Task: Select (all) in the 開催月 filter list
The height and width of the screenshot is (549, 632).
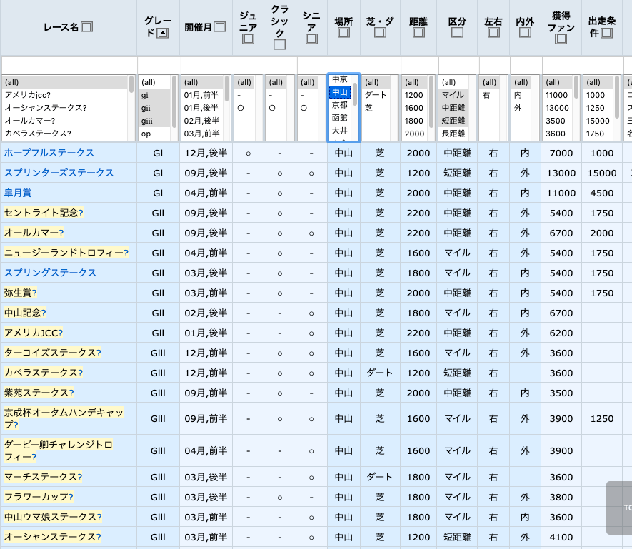Action: pyautogui.click(x=193, y=84)
